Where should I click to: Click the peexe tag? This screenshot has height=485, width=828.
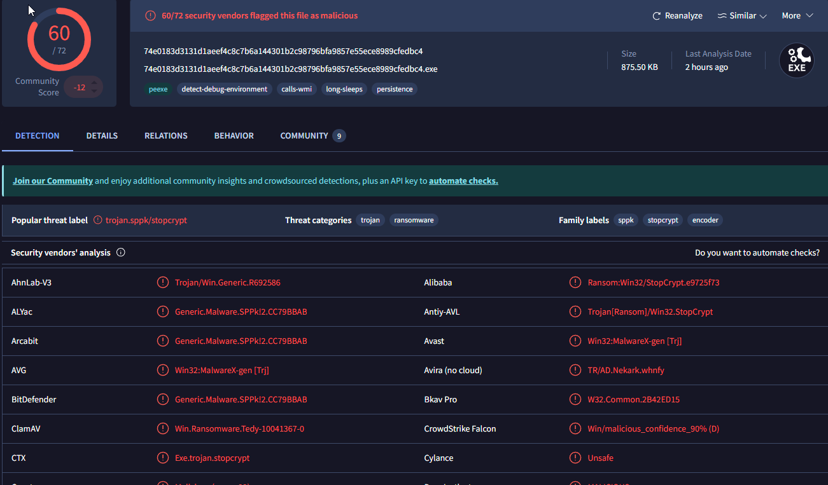click(158, 89)
